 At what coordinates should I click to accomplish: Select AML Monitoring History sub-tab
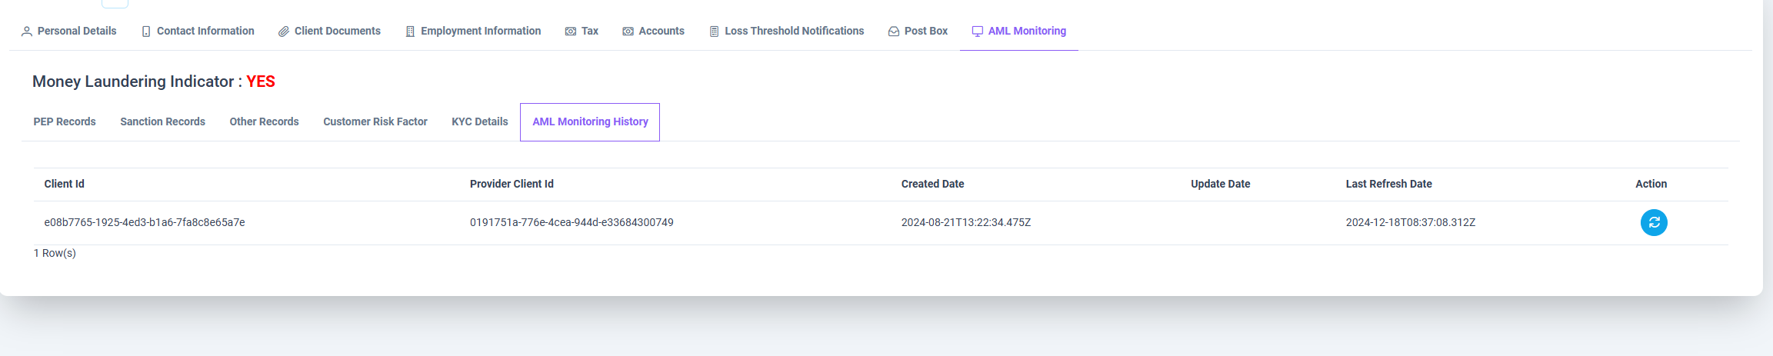pos(590,122)
